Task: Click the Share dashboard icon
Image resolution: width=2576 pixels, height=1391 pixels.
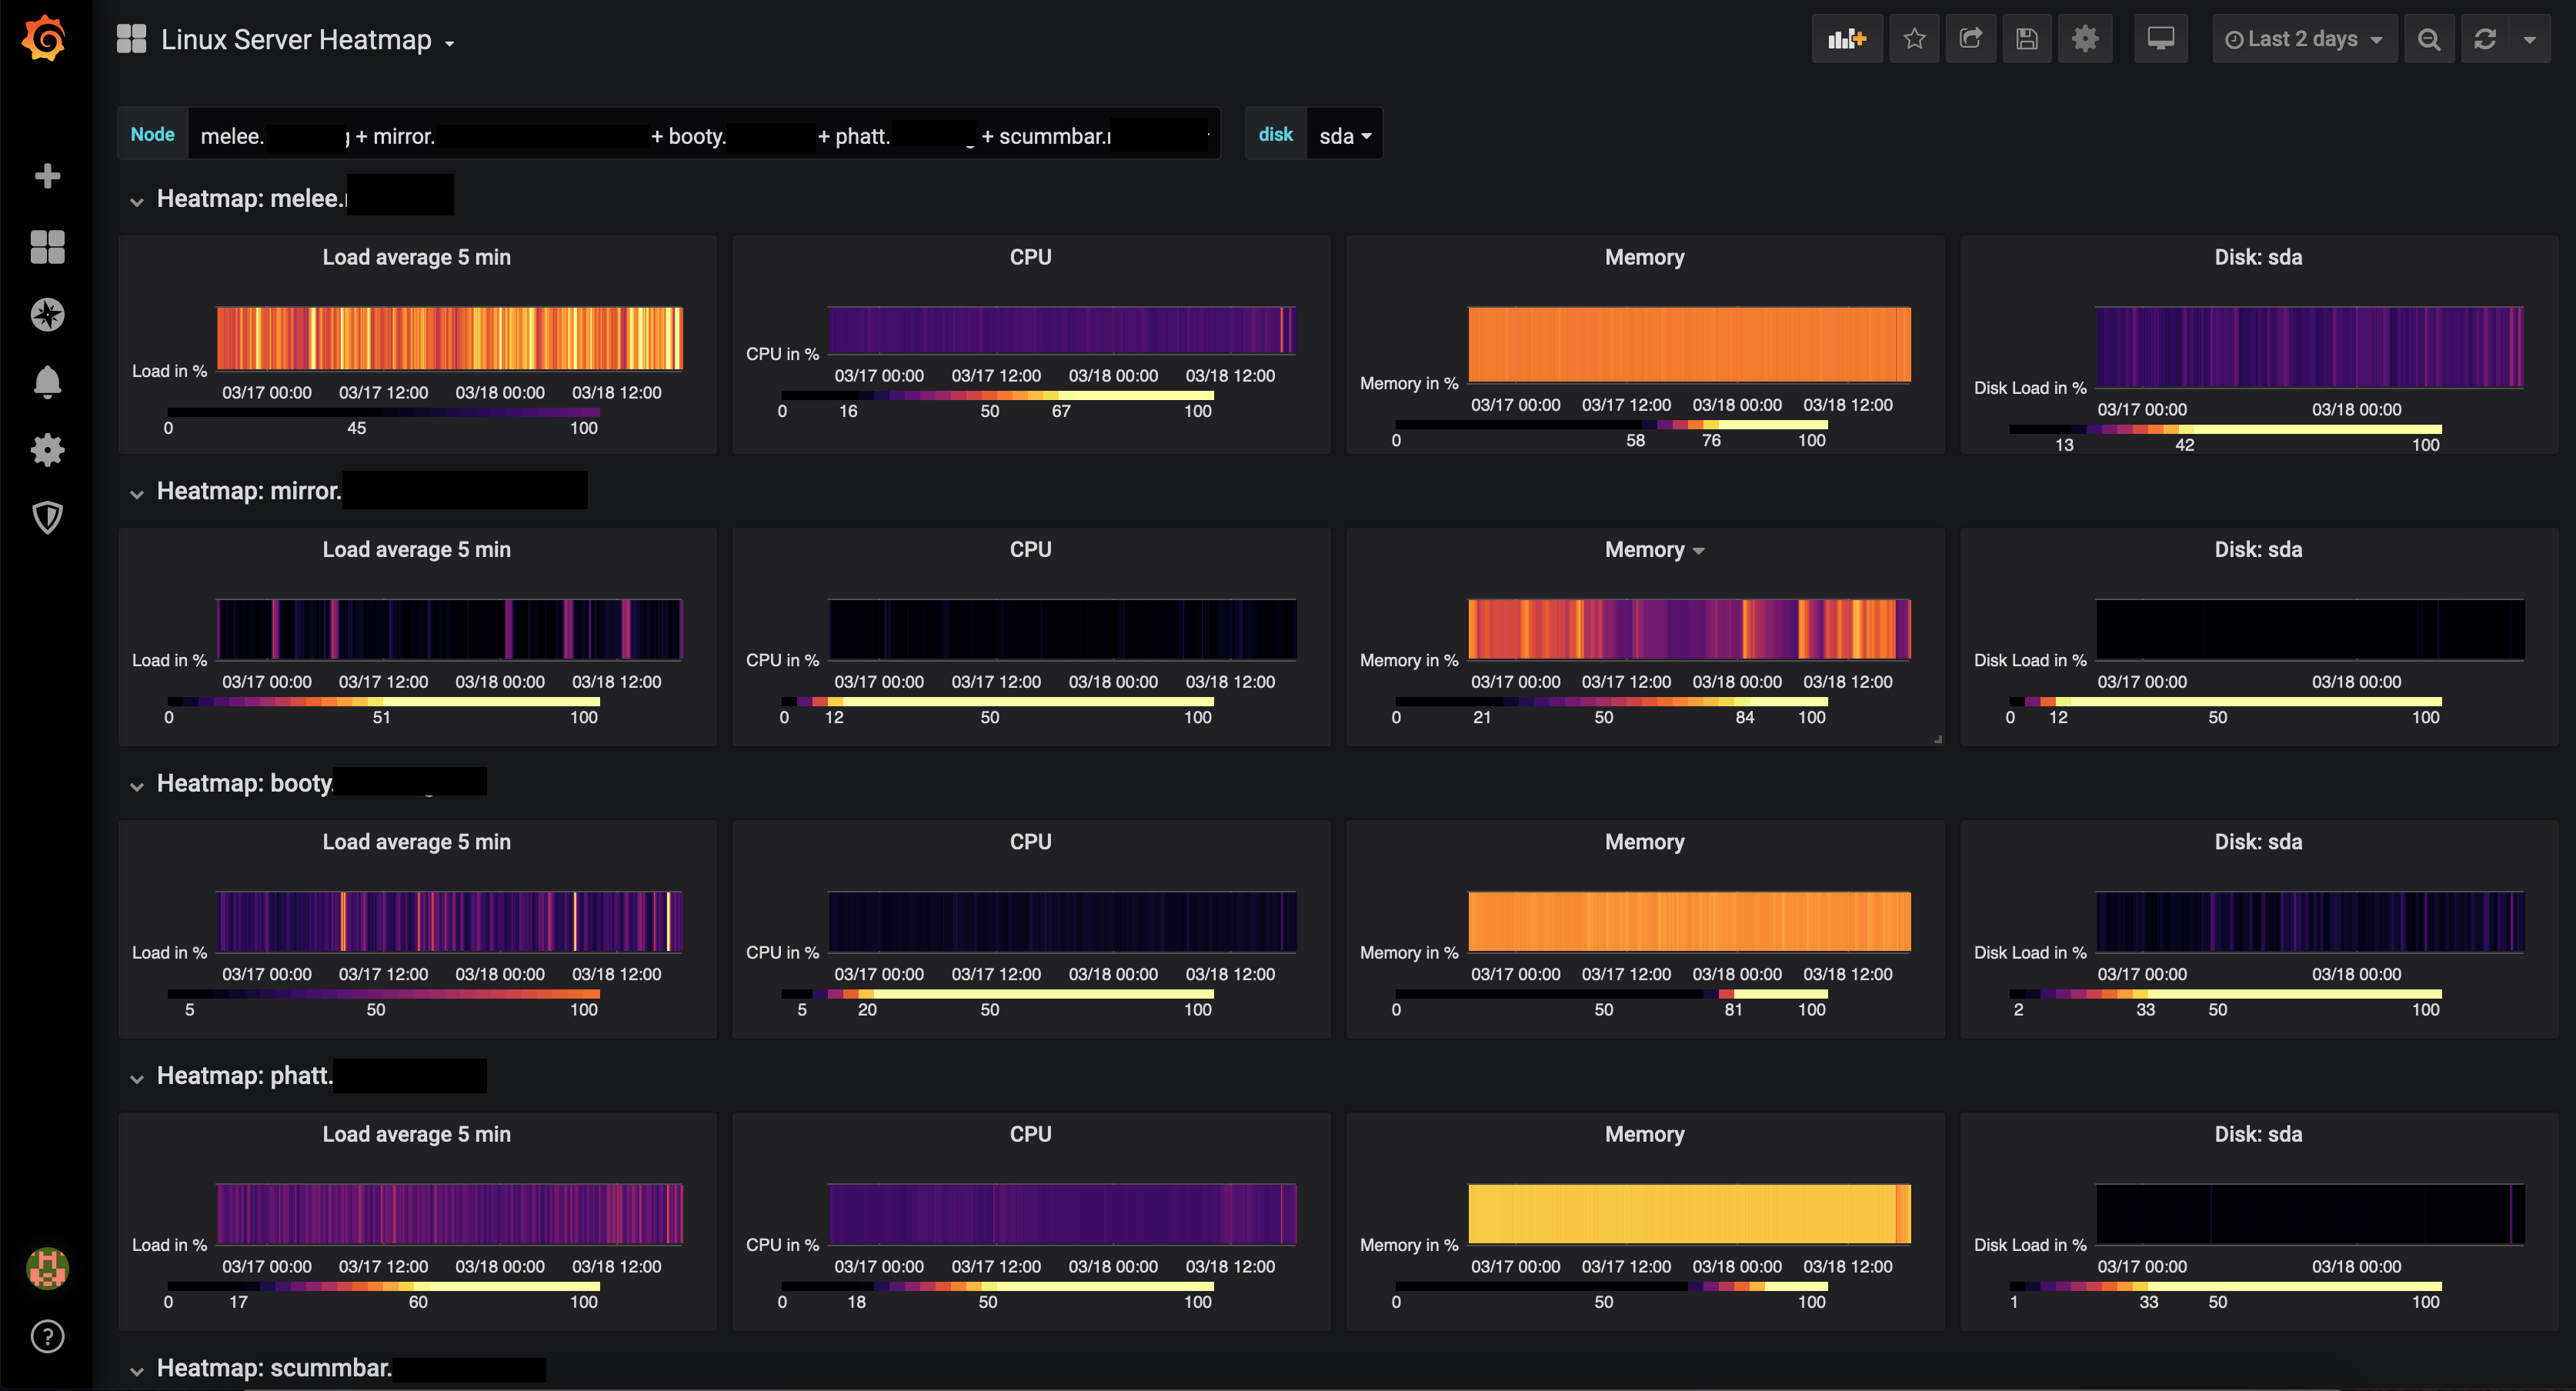Action: pos(1970,39)
